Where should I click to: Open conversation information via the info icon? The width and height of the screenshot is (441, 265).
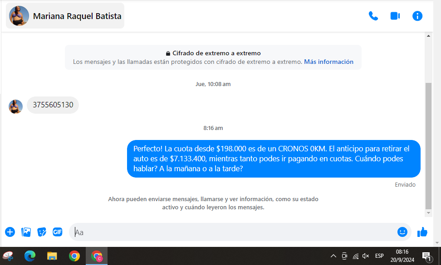tap(417, 16)
